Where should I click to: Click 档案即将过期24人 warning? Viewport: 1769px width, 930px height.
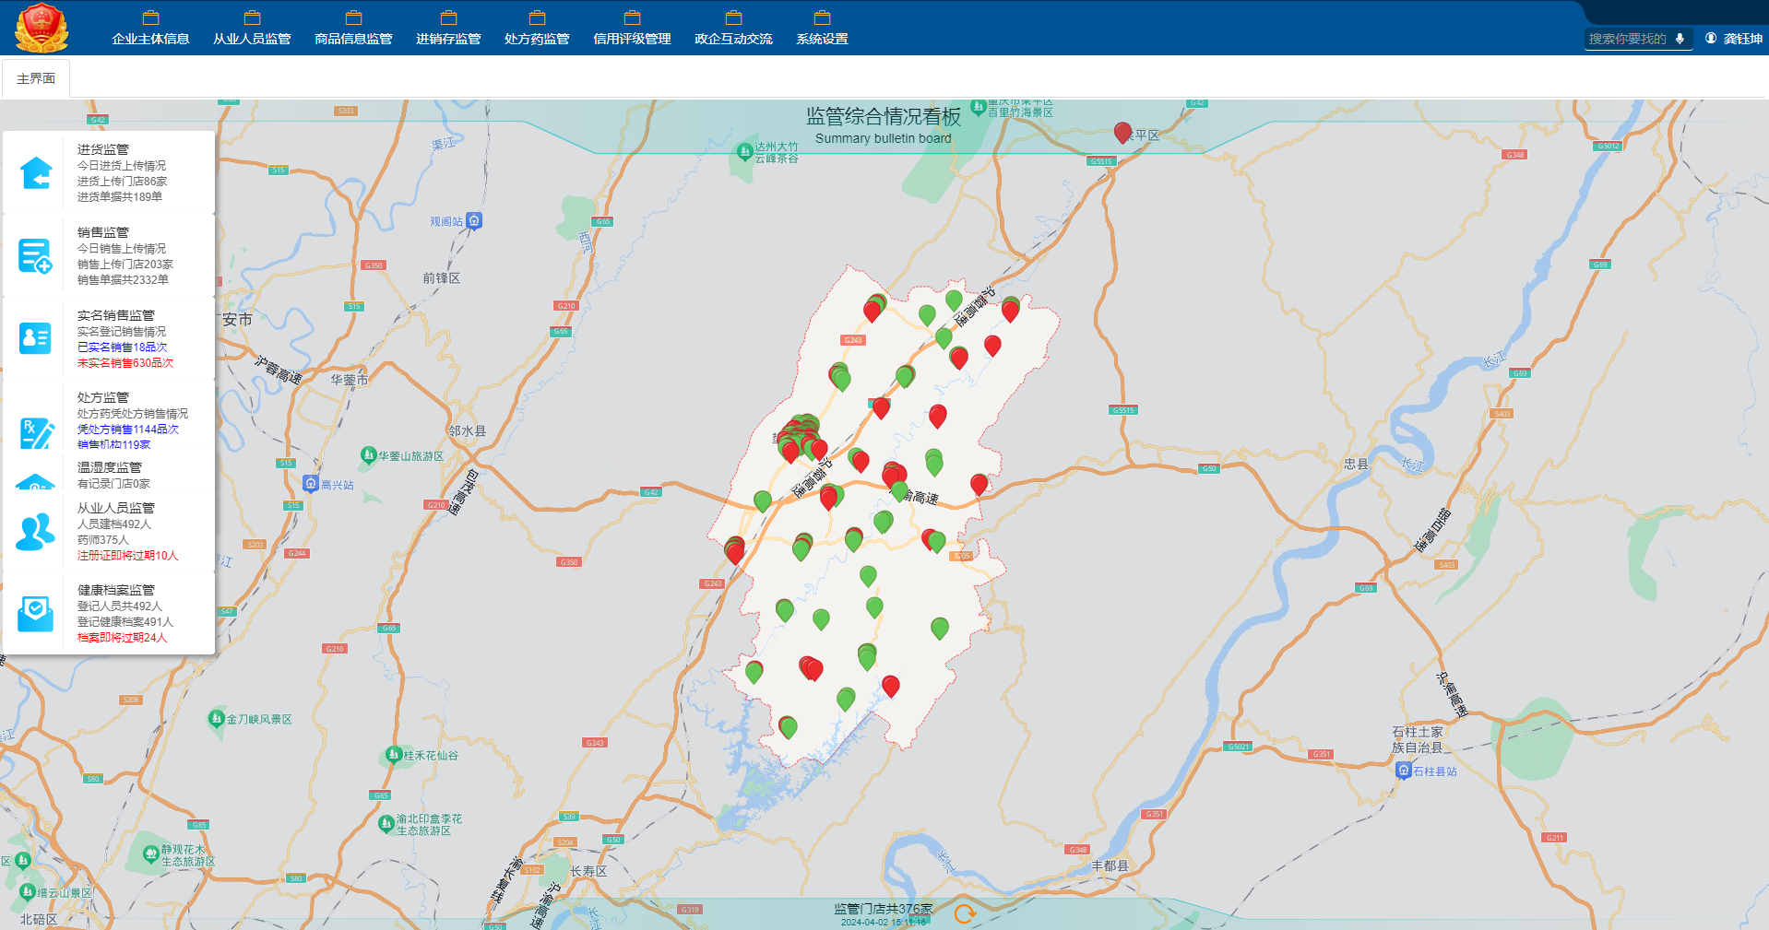pyautogui.click(x=123, y=638)
